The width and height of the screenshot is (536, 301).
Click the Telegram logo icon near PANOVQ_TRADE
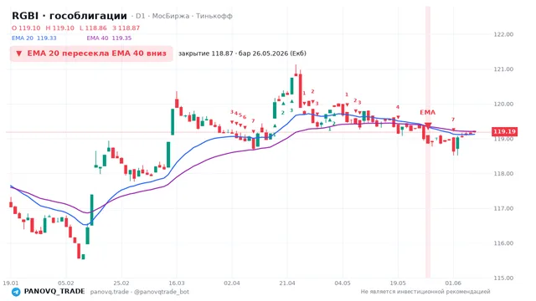pyautogui.click(x=16, y=292)
